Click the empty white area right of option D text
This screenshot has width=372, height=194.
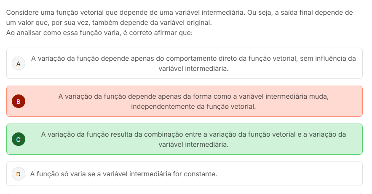[x=289, y=174]
